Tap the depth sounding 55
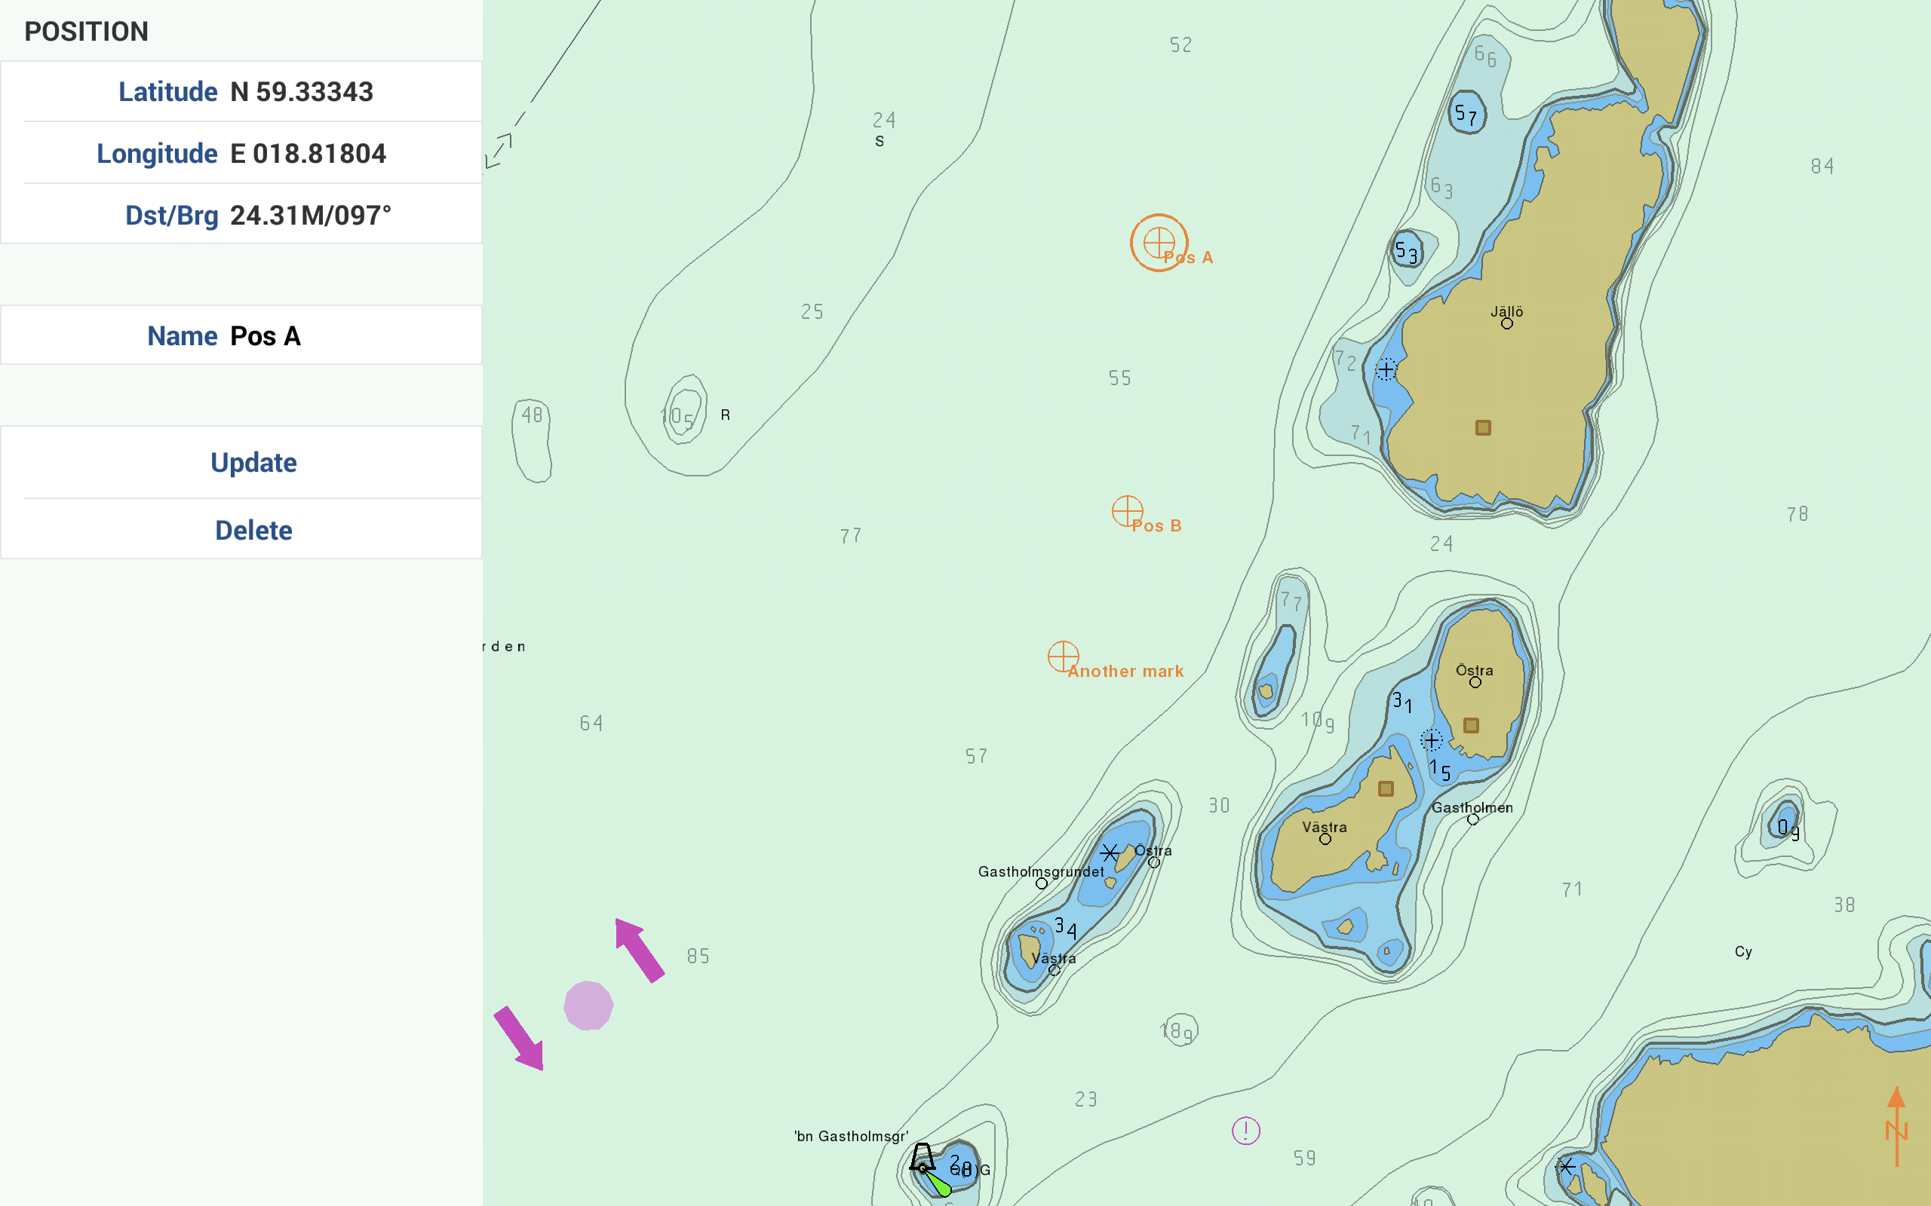1931x1206 pixels. (1119, 378)
